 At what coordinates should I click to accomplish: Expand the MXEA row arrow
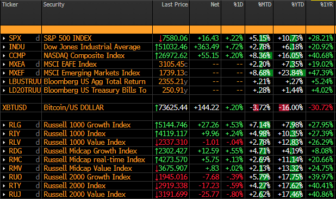pos(4,65)
